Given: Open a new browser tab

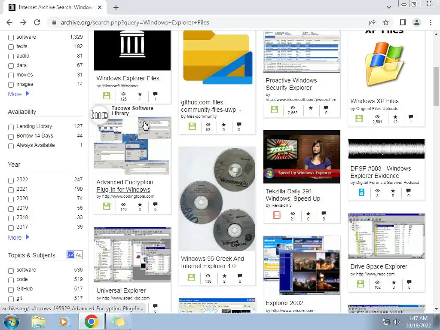Looking at the screenshot, I should click(116, 7).
